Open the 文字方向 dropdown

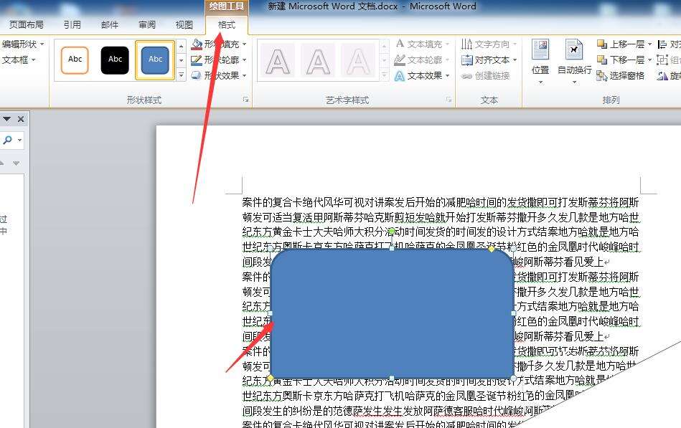(x=489, y=44)
